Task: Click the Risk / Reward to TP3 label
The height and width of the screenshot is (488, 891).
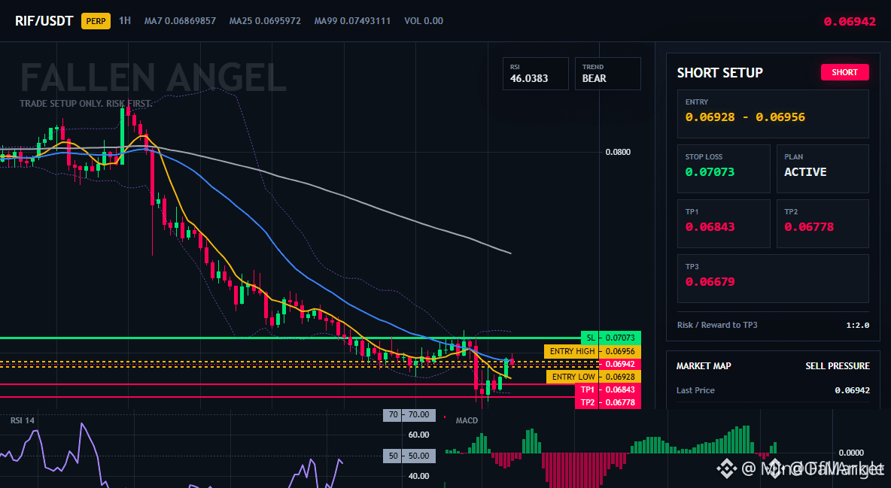Action: click(x=717, y=325)
